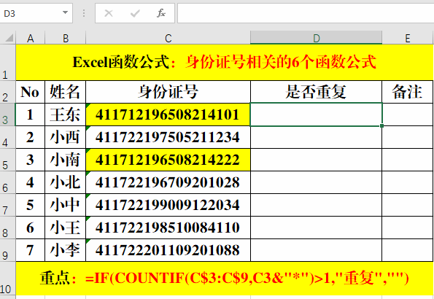
Task: Select row 5 header
Action: pyautogui.click(x=8, y=160)
